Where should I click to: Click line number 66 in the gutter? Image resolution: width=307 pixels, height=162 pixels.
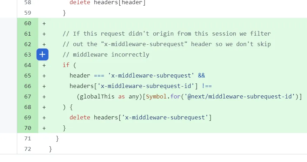28,86
